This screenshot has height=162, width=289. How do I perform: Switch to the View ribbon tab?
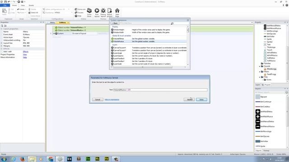[23, 5]
